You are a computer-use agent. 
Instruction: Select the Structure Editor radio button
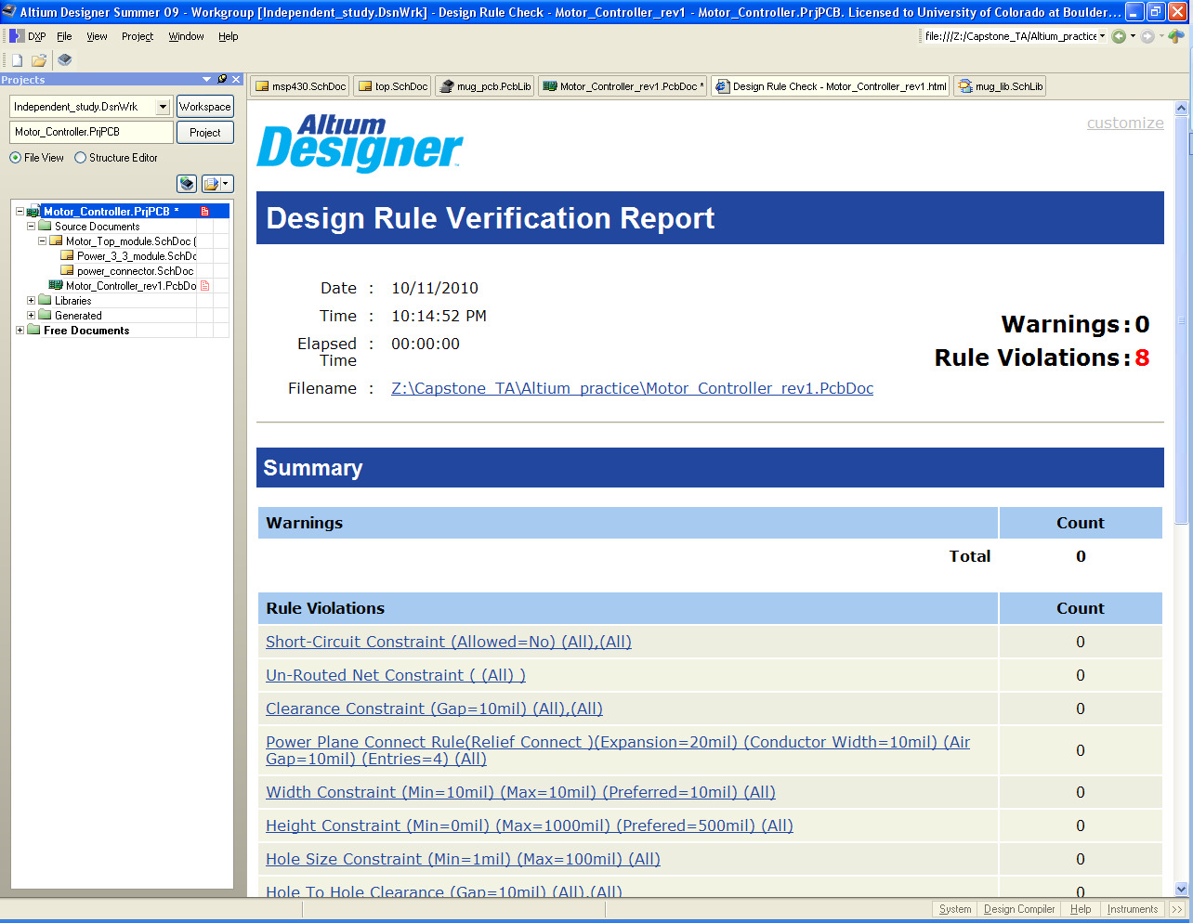pos(80,158)
